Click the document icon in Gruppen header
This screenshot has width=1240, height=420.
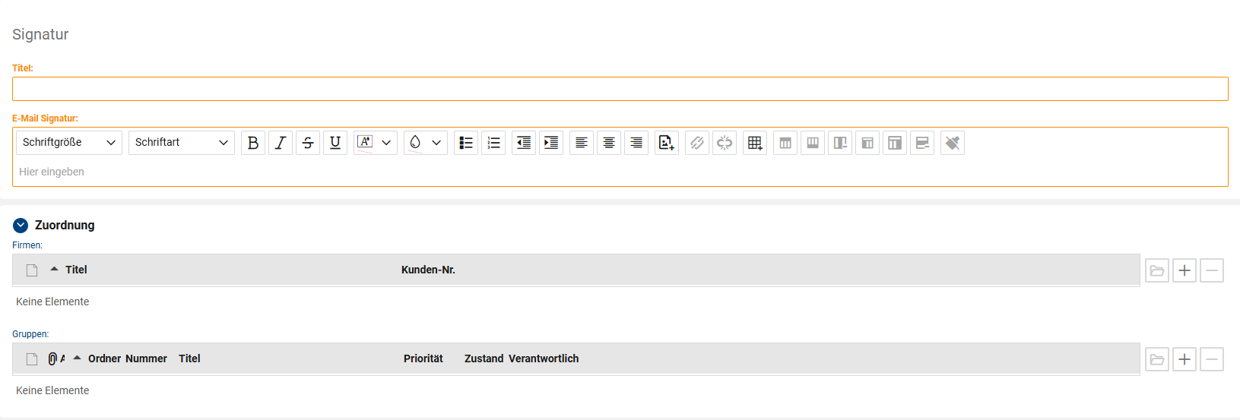(x=32, y=359)
